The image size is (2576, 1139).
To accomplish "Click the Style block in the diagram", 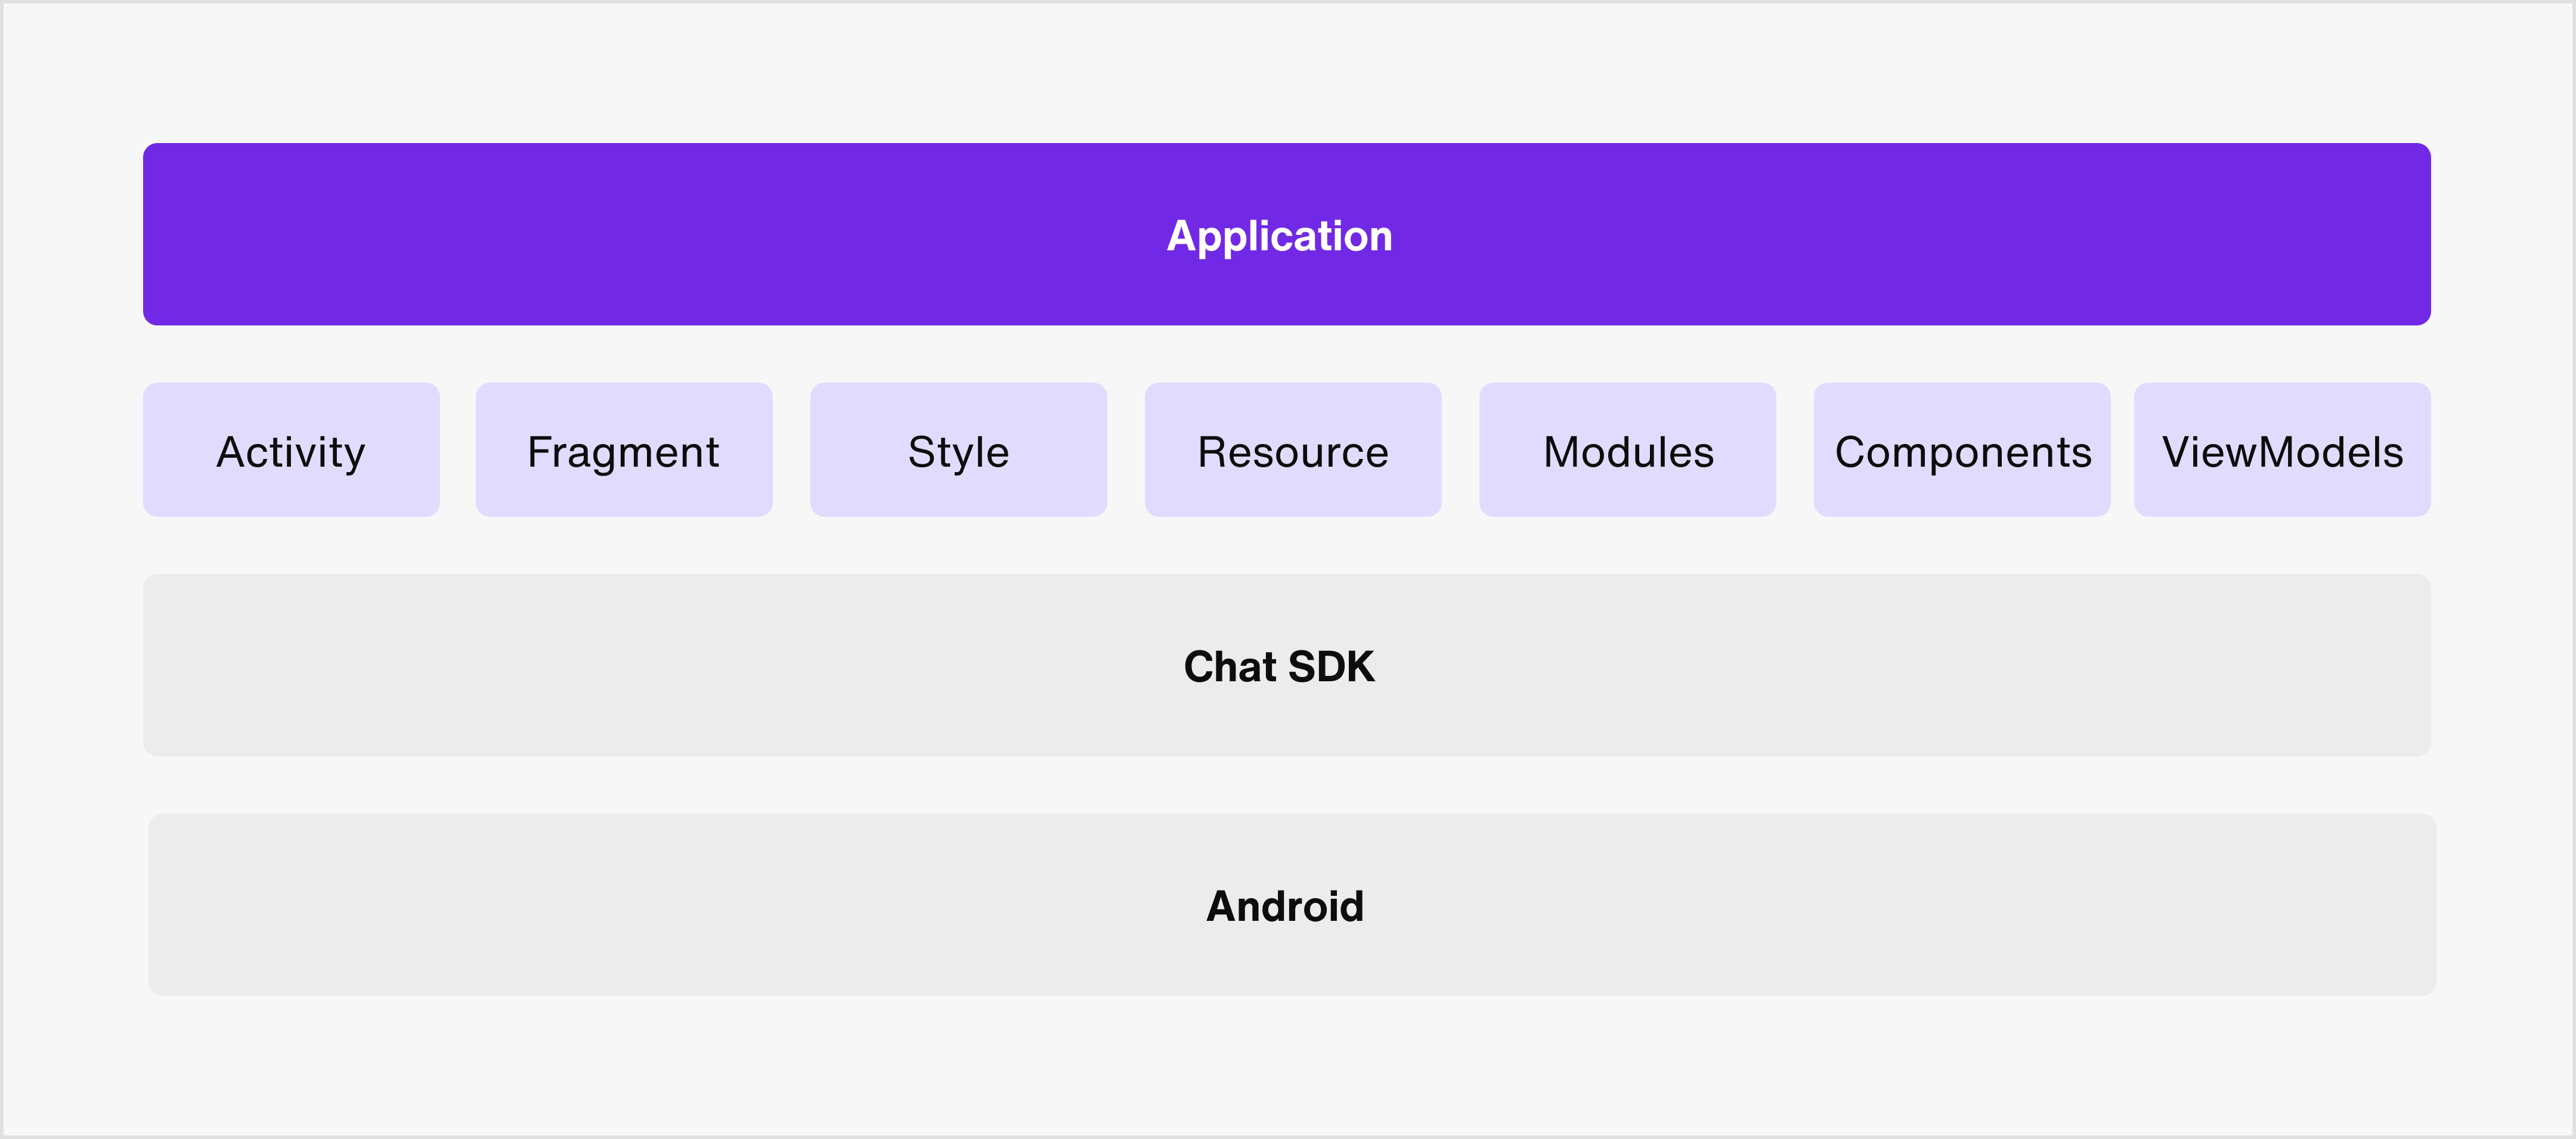I will [x=958, y=449].
